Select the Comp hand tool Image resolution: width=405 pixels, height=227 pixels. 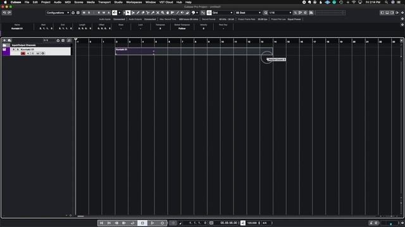point(168,13)
